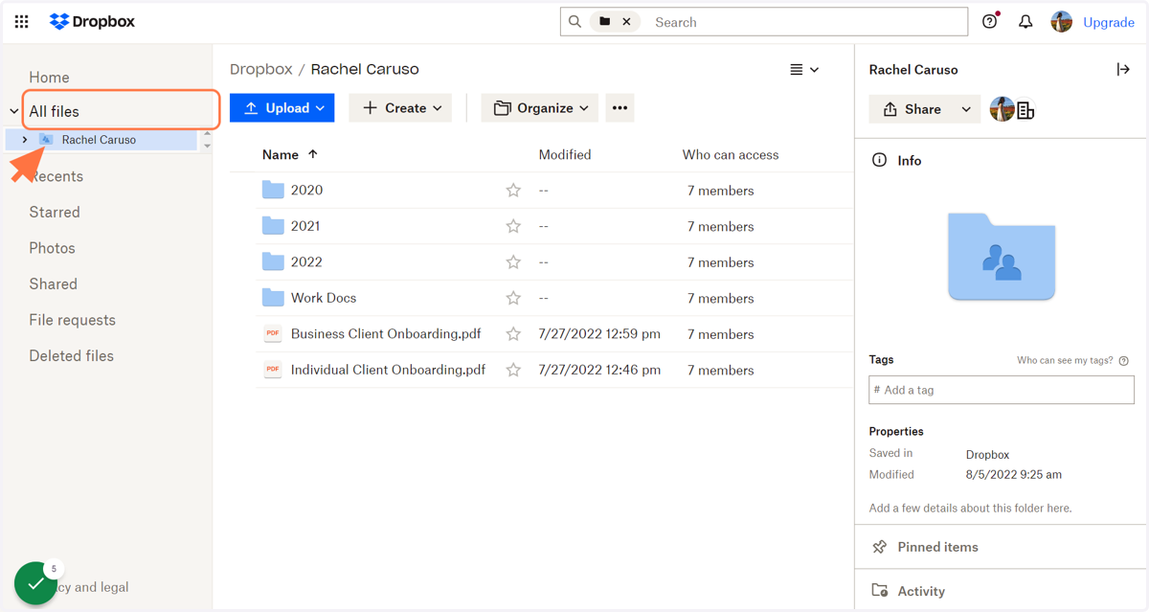
Task: Click the search magnifier icon
Action: point(574,21)
